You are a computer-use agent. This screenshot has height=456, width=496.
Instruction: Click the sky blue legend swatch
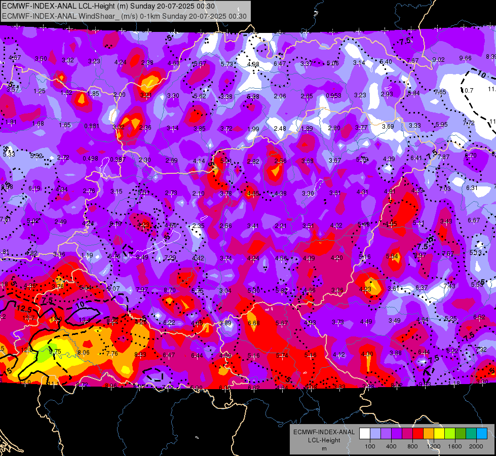coord(482,434)
